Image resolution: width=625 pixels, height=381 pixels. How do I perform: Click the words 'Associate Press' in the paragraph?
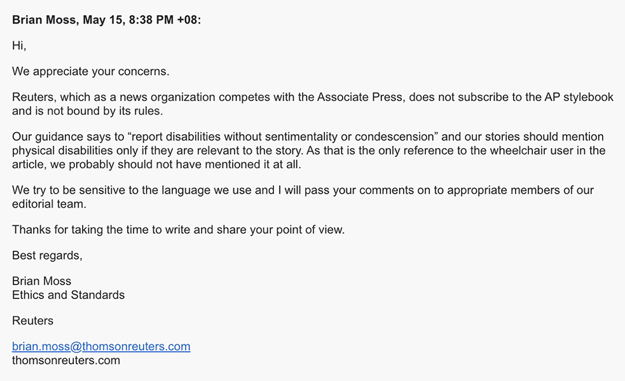pyautogui.click(x=359, y=97)
